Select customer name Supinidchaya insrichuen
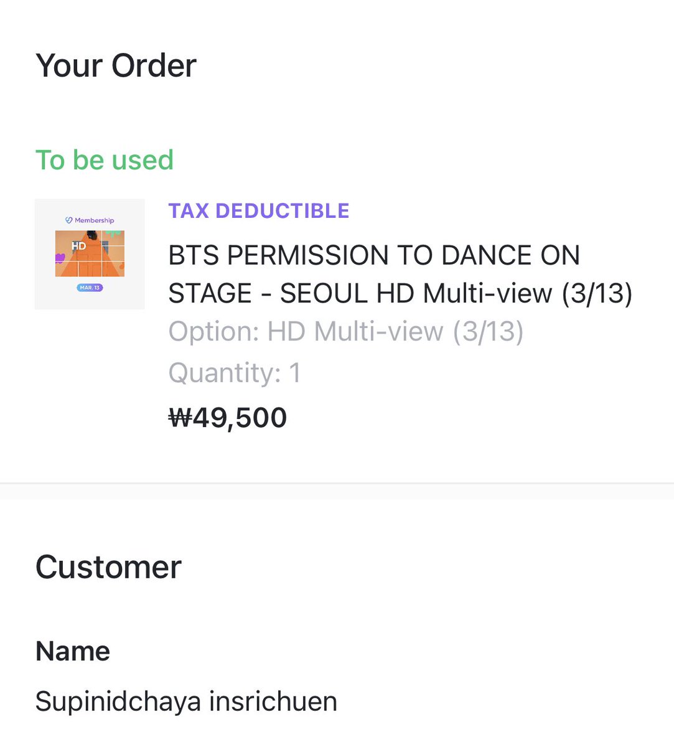This screenshot has height=747, width=674. (x=186, y=702)
